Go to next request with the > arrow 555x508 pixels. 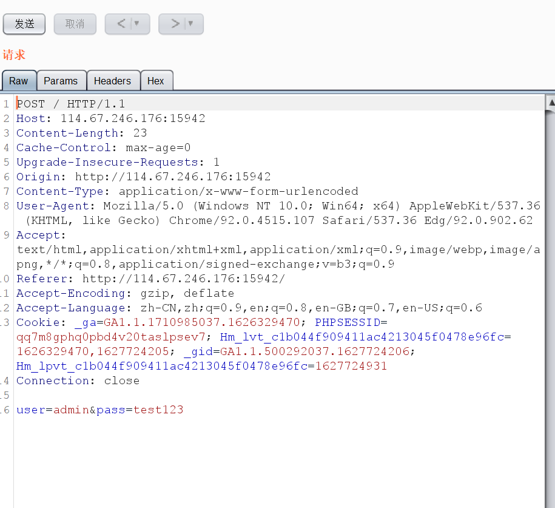click(175, 24)
